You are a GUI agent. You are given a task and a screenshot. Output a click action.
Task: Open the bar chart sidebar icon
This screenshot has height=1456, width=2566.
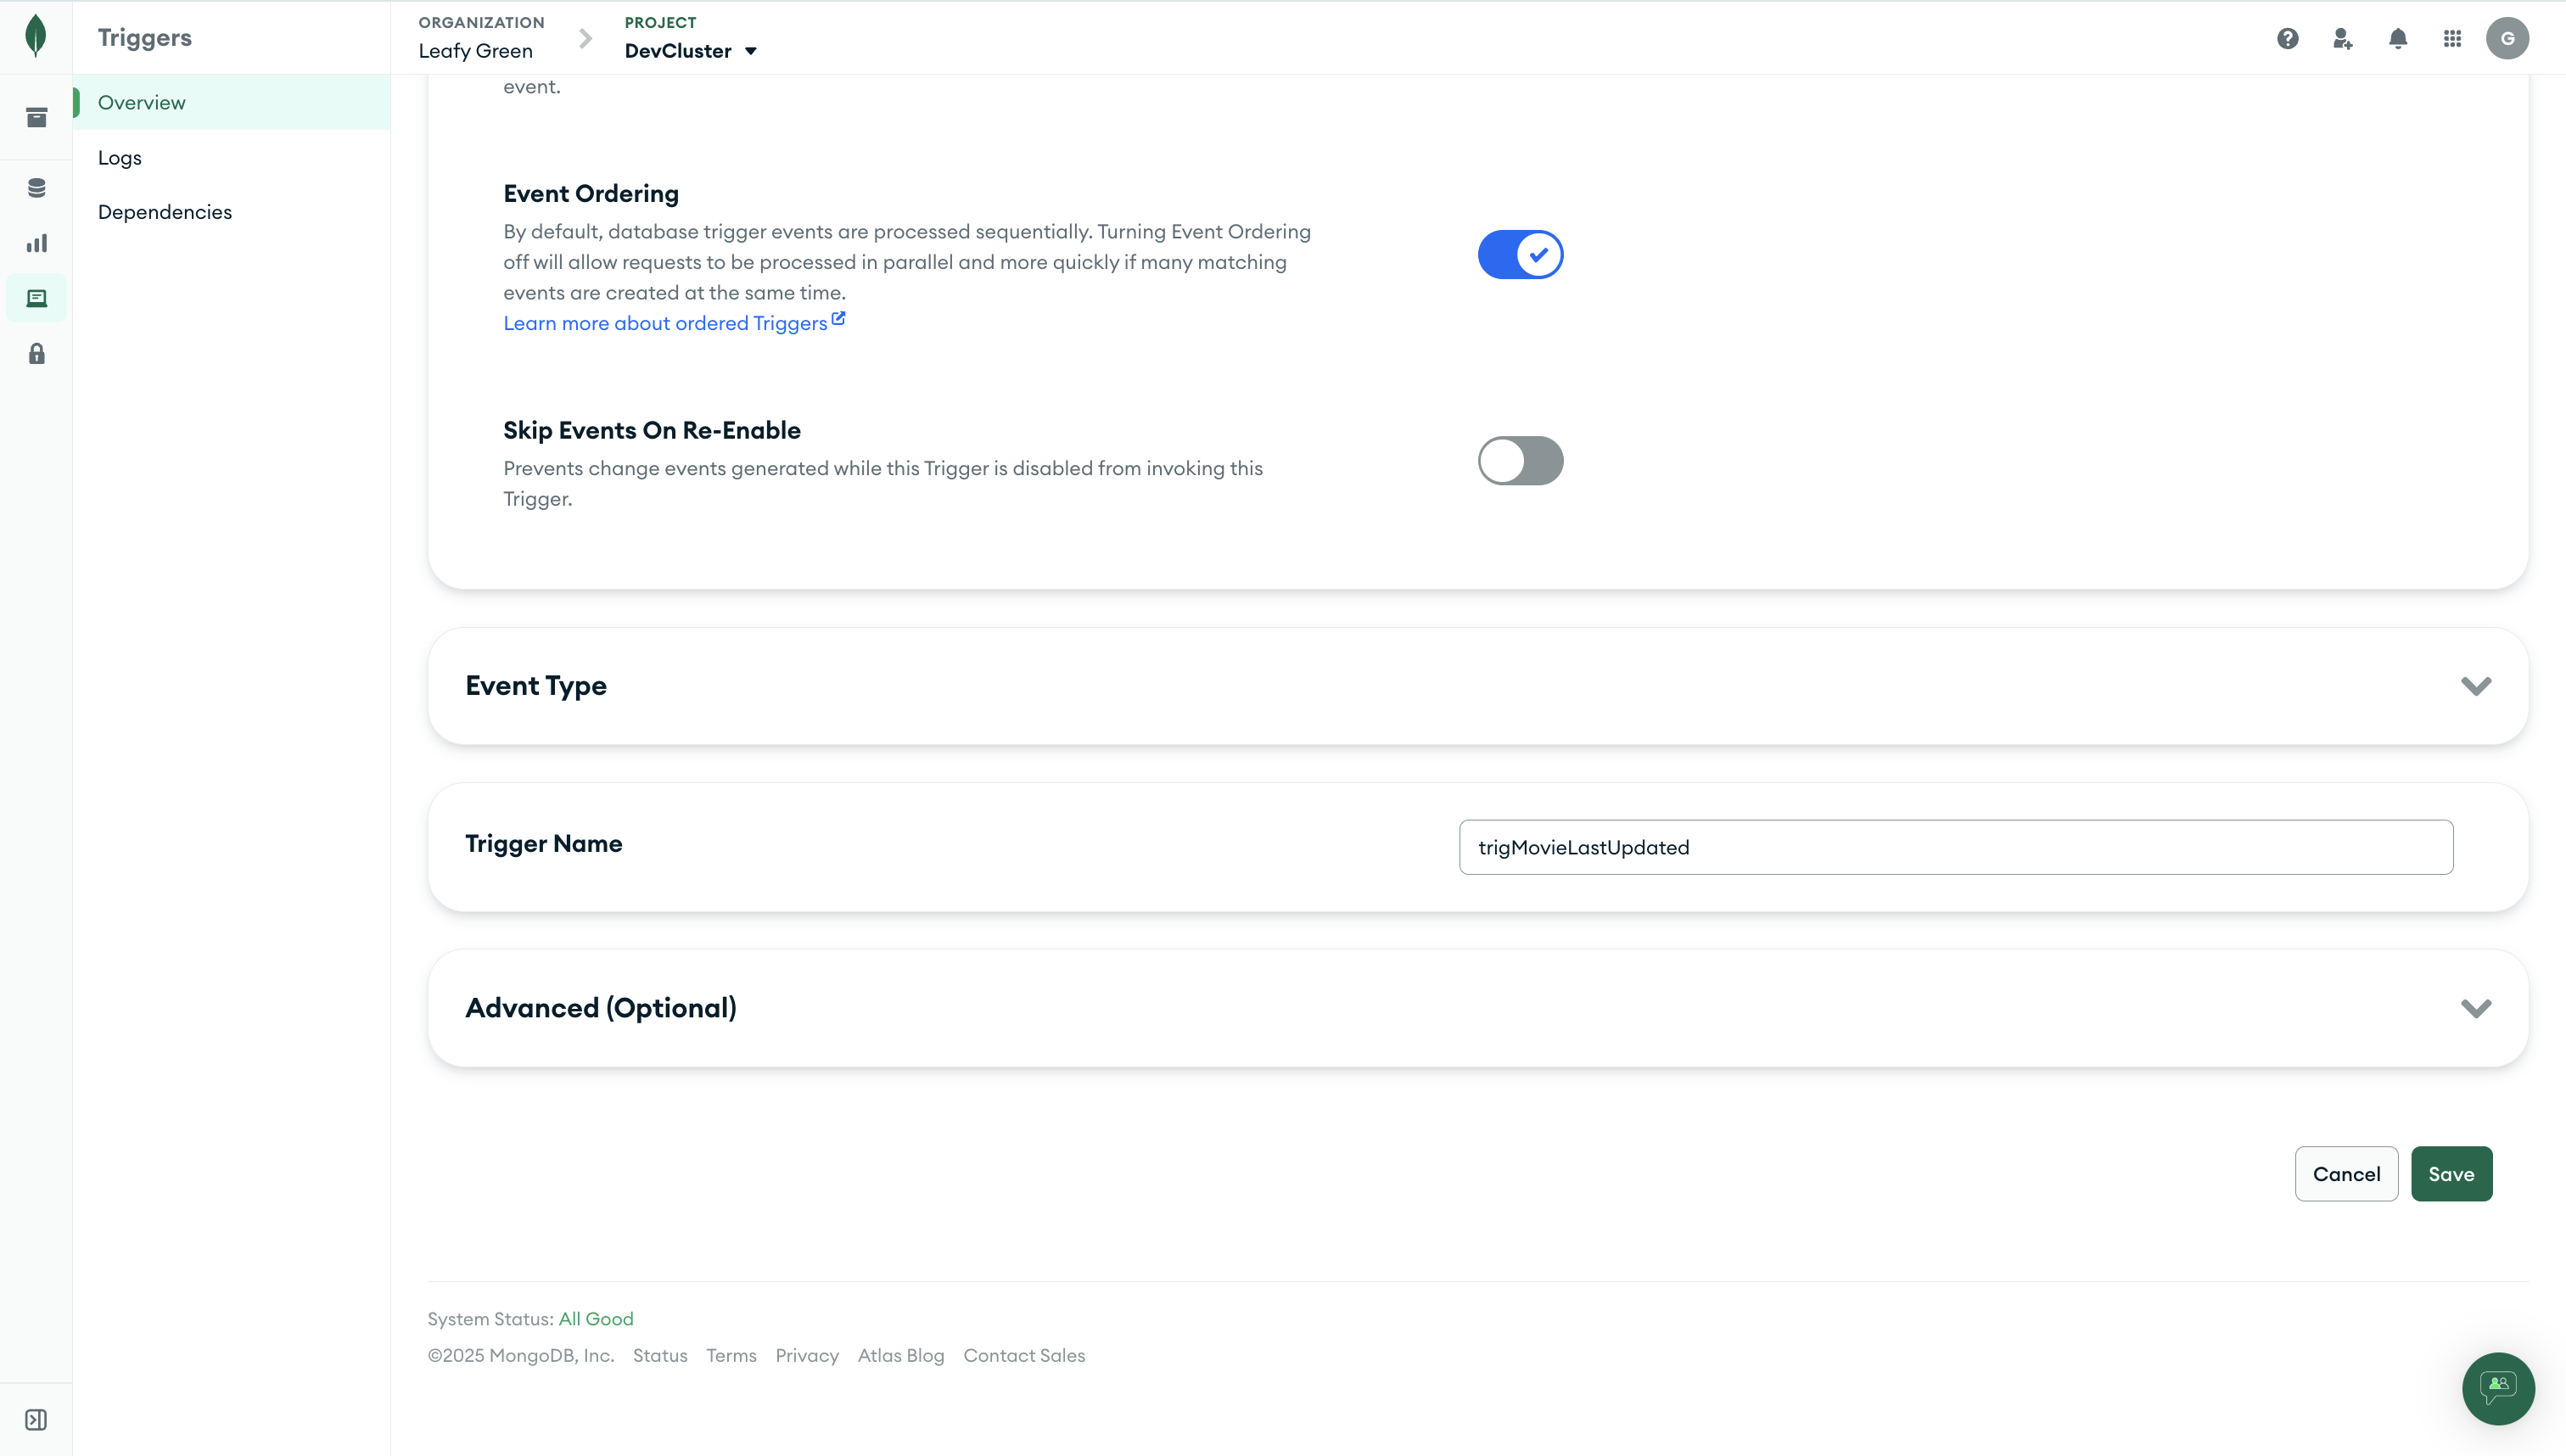pyautogui.click(x=36, y=243)
